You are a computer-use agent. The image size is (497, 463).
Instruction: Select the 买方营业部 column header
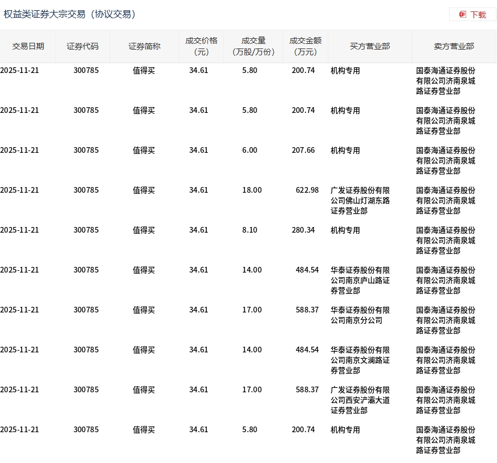(x=369, y=46)
